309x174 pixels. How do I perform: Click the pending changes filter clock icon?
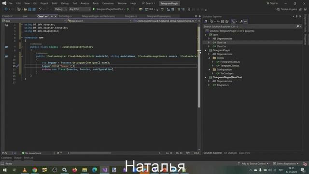[211, 21]
